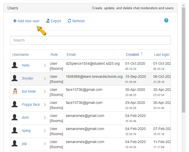Click the plus icon to add a user
189x152 pixels.
click(15, 21)
